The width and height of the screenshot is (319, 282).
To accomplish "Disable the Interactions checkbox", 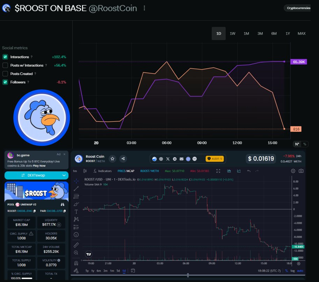I will point(5,57).
